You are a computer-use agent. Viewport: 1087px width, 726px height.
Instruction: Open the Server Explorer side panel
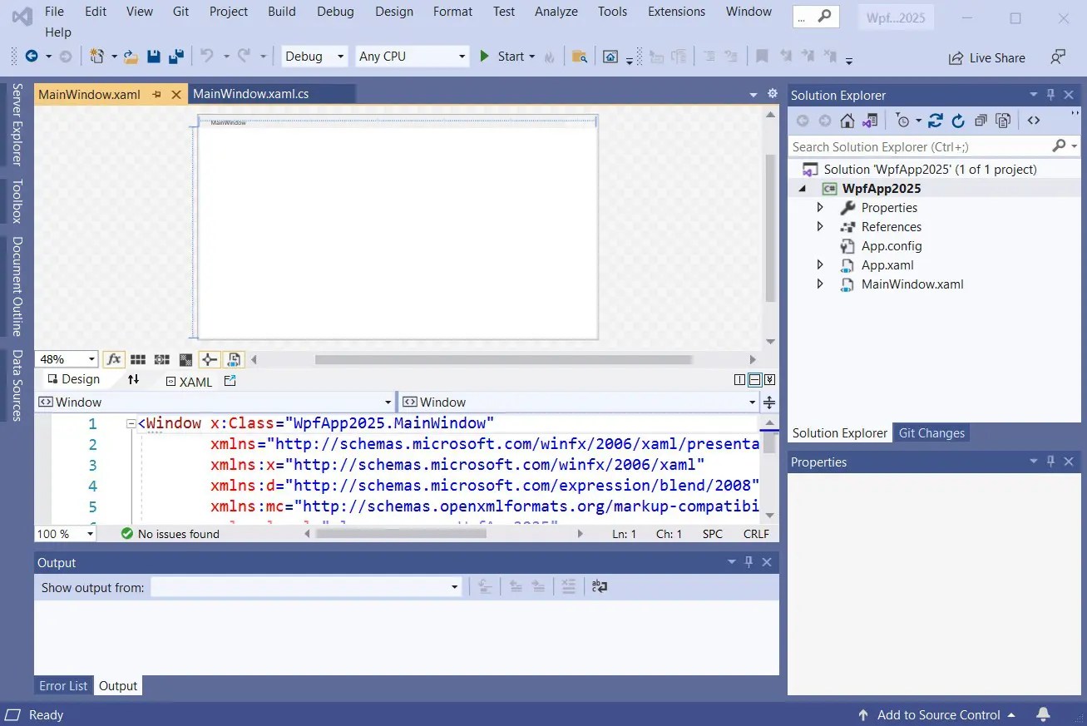coord(17,125)
